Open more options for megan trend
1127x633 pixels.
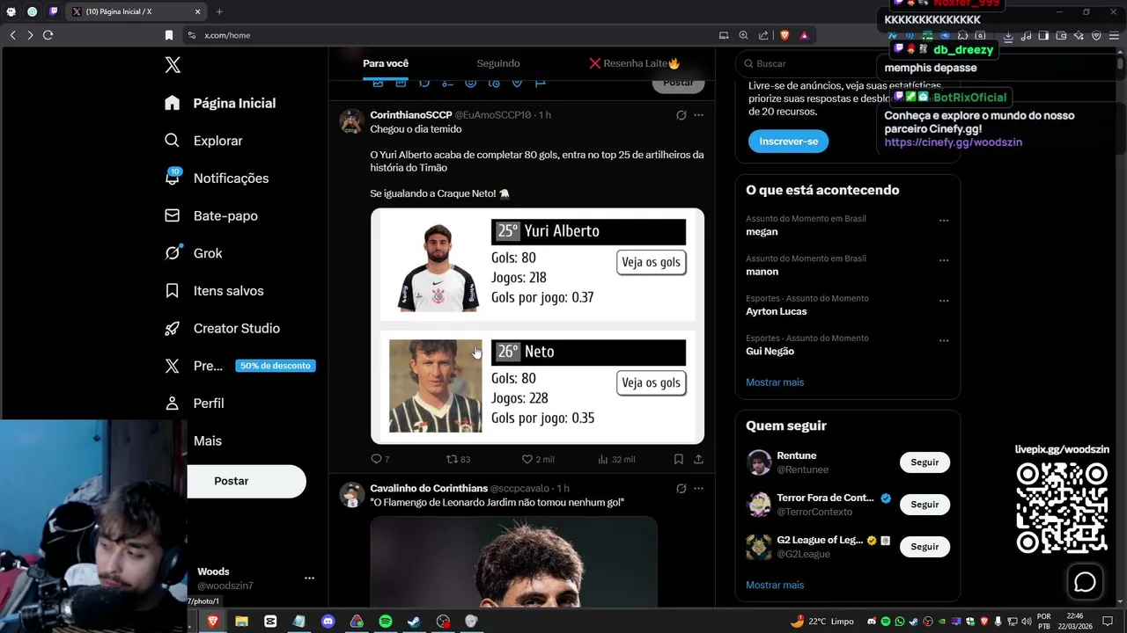pos(944,221)
